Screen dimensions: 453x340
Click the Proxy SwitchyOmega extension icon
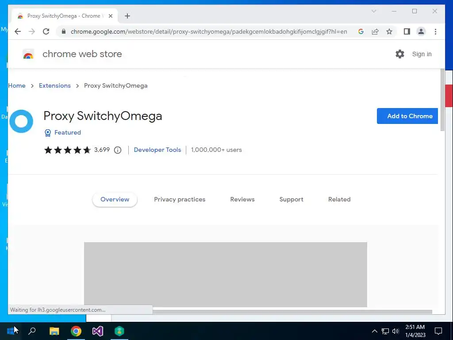(x=21, y=121)
